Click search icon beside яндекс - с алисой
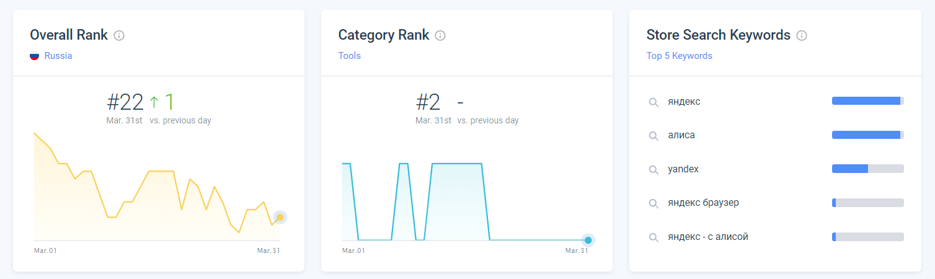 coord(654,237)
